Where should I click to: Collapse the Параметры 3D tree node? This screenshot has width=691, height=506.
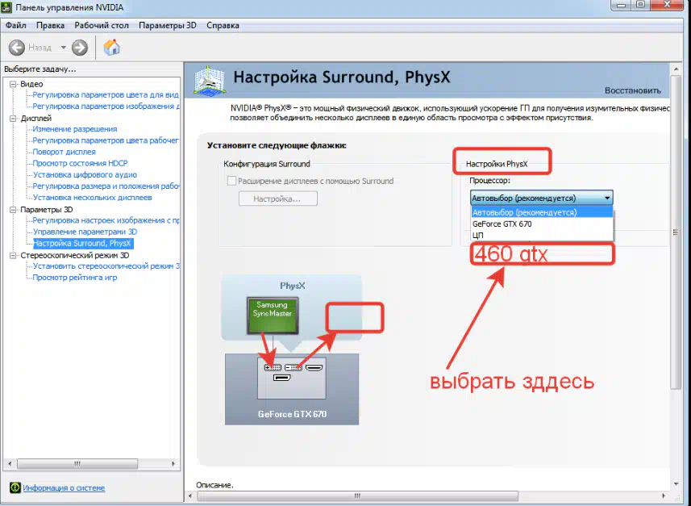(13, 210)
